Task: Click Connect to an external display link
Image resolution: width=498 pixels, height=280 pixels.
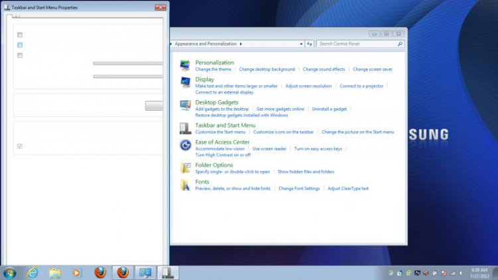Action: point(224,92)
